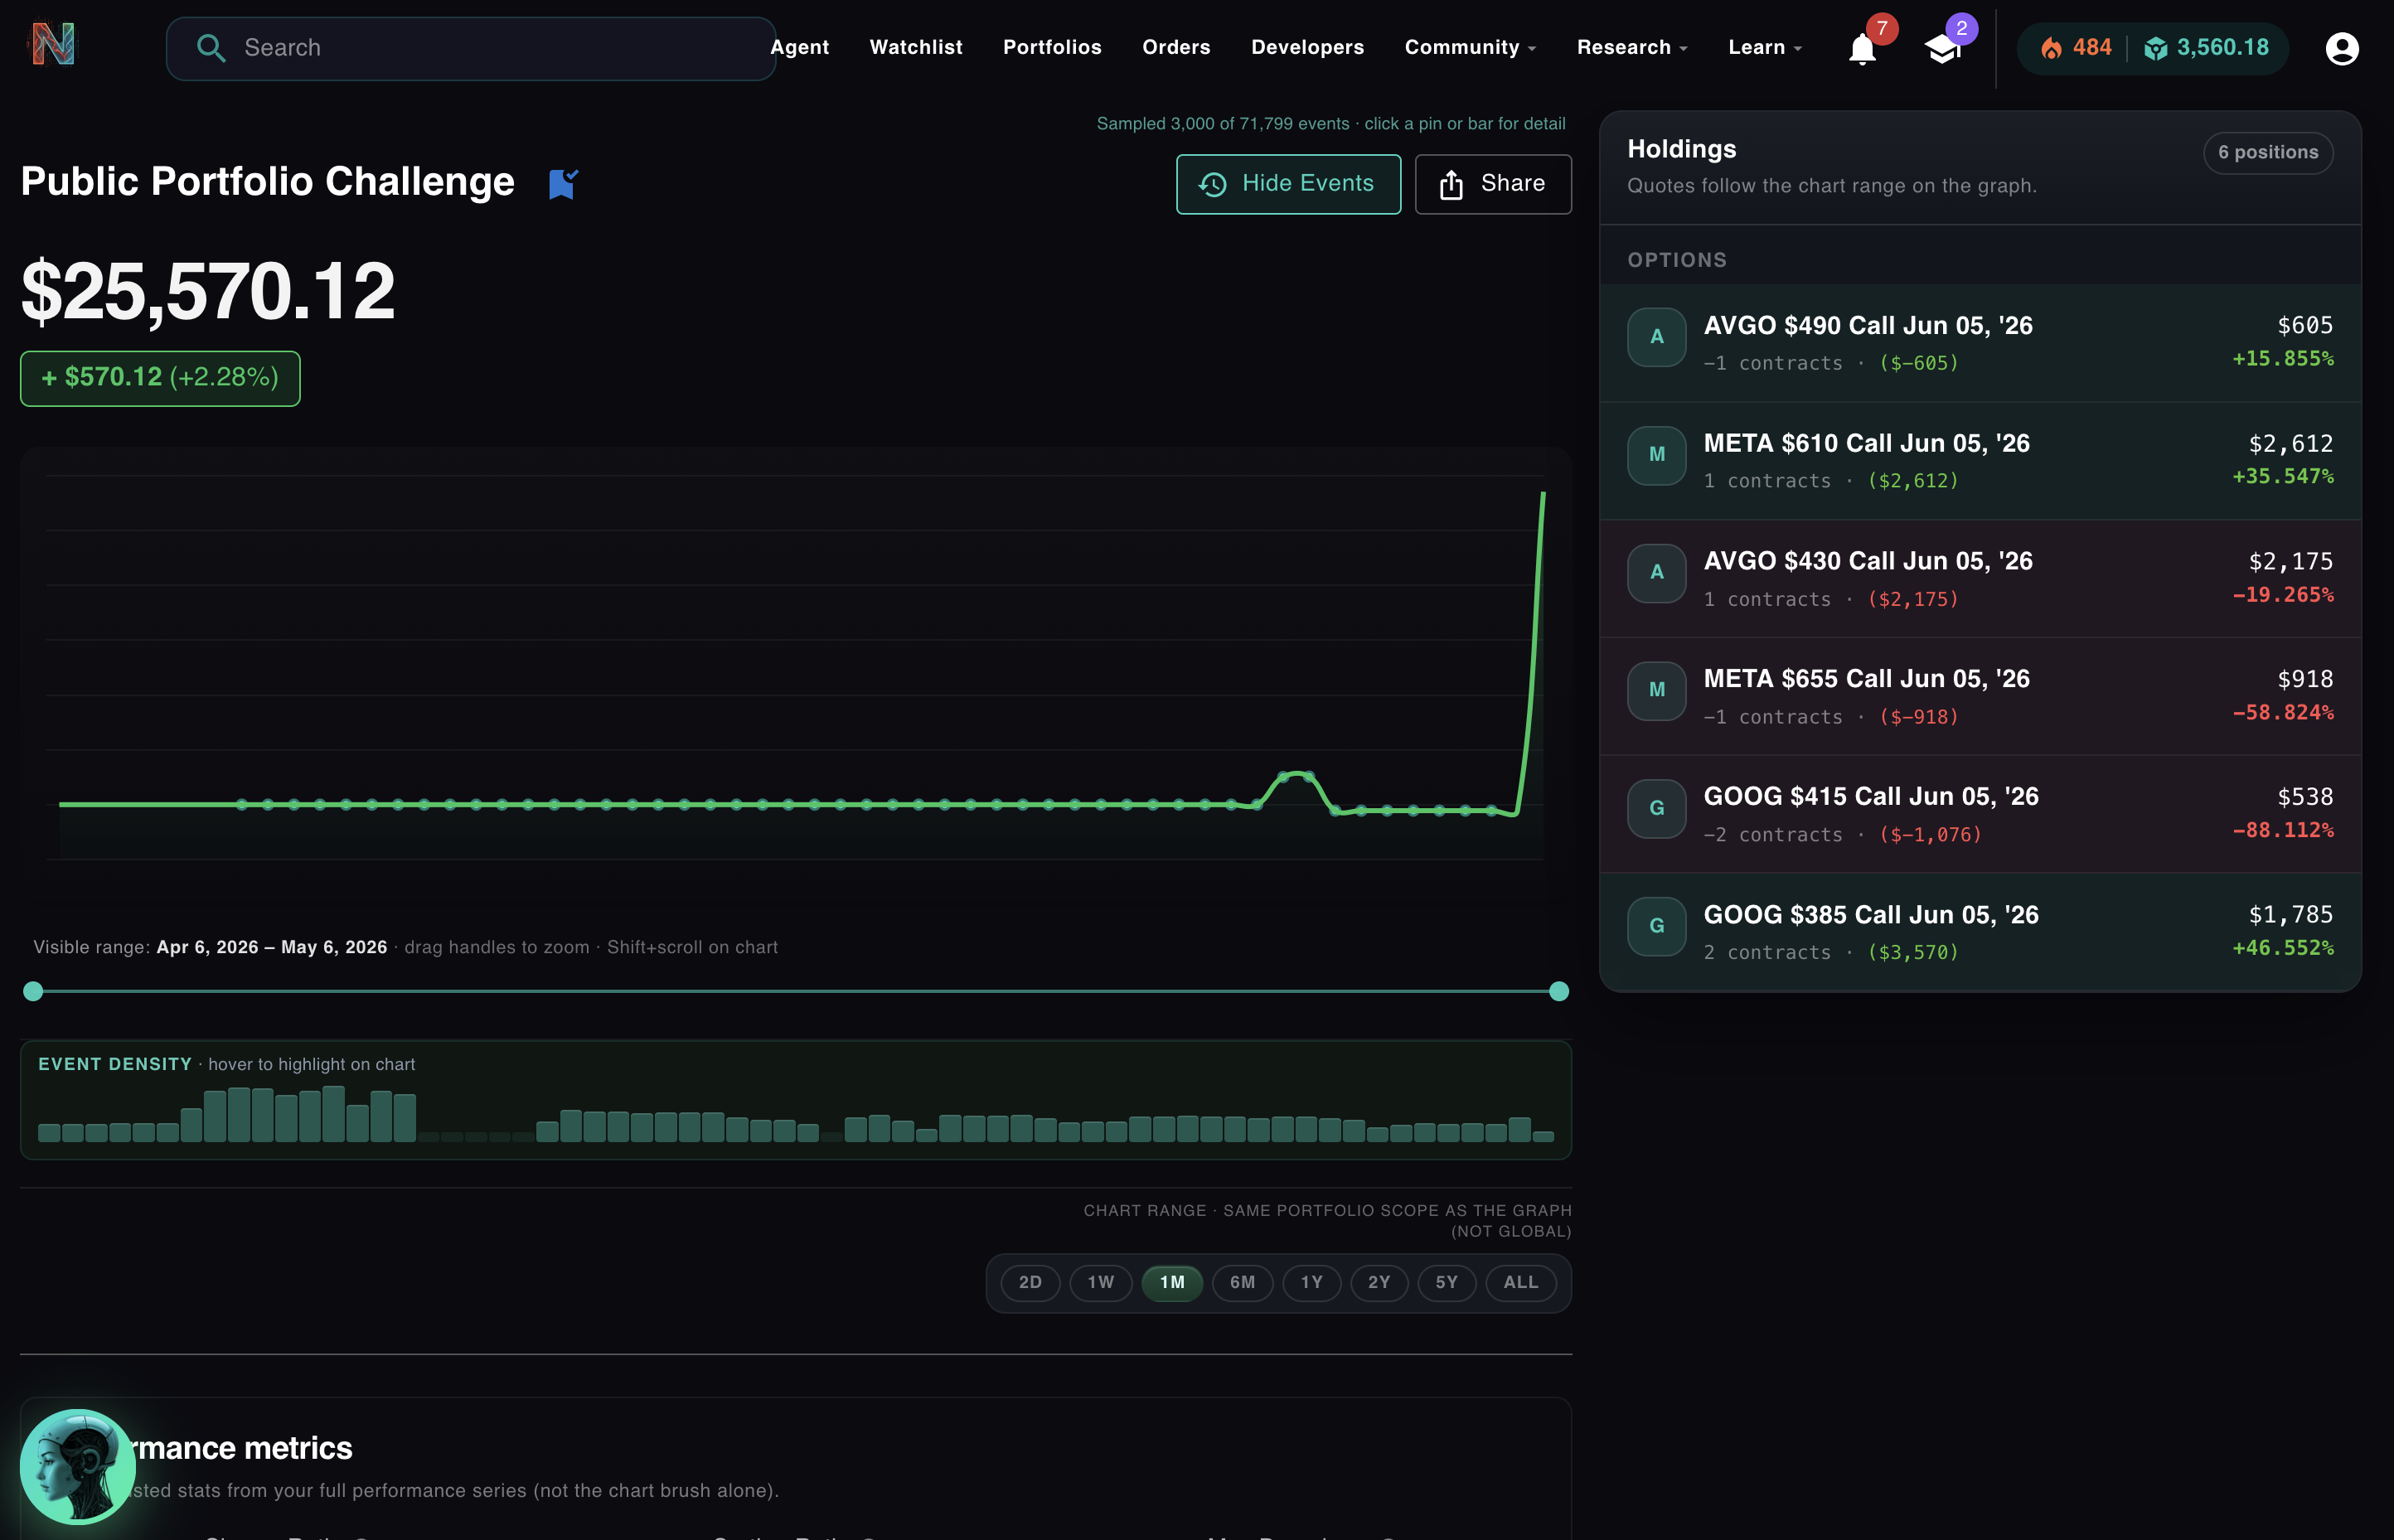Click the AVGO $430 Call ticker badge

tap(1657, 573)
